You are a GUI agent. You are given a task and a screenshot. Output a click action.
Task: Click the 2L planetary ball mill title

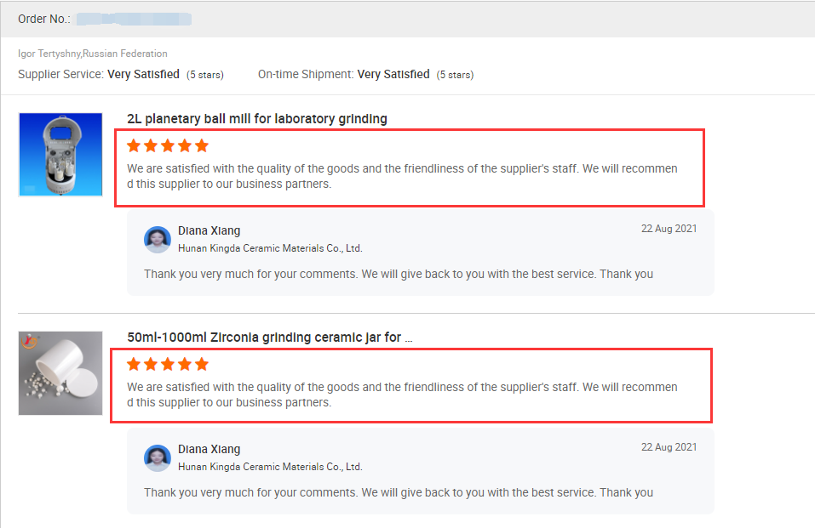pyautogui.click(x=257, y=119)
